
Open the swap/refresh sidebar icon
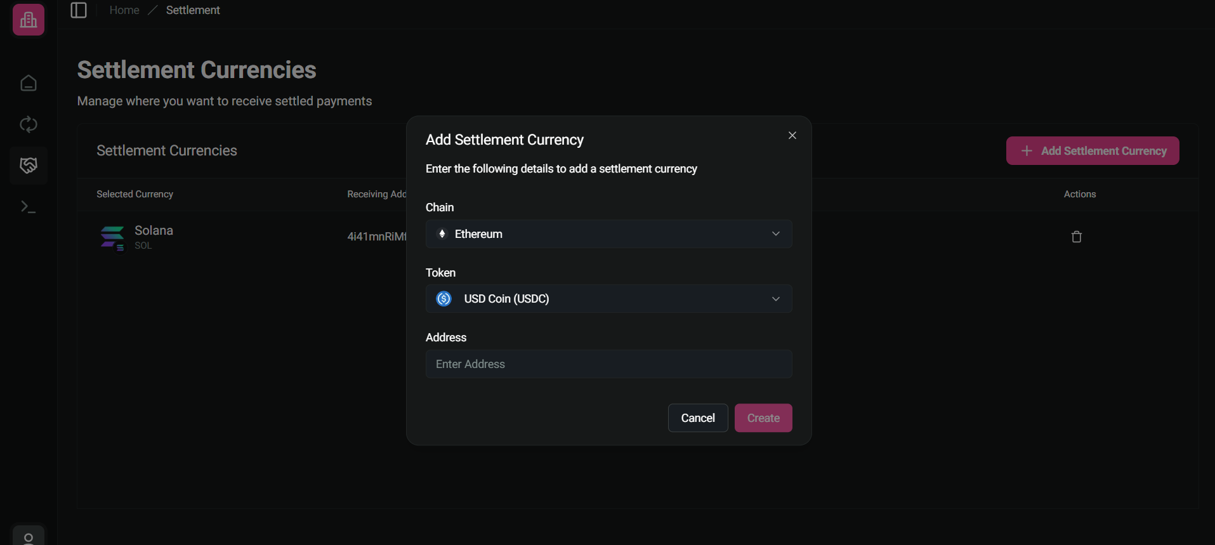pyautogui.click(x=29, y=124)
